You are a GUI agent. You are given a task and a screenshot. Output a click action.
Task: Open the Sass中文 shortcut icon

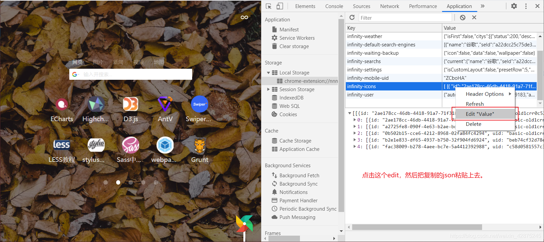(131, 145)
